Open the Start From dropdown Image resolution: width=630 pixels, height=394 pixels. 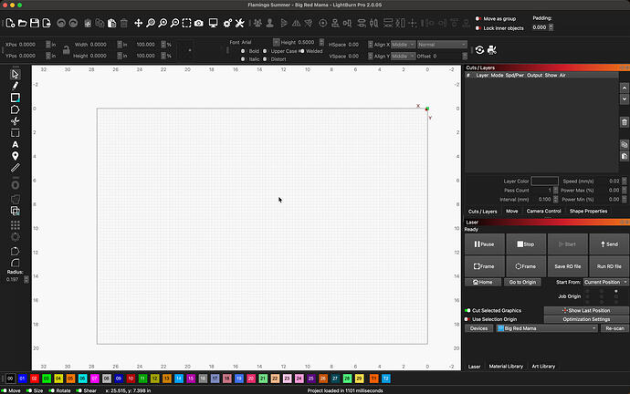click(x=606, y=282)
